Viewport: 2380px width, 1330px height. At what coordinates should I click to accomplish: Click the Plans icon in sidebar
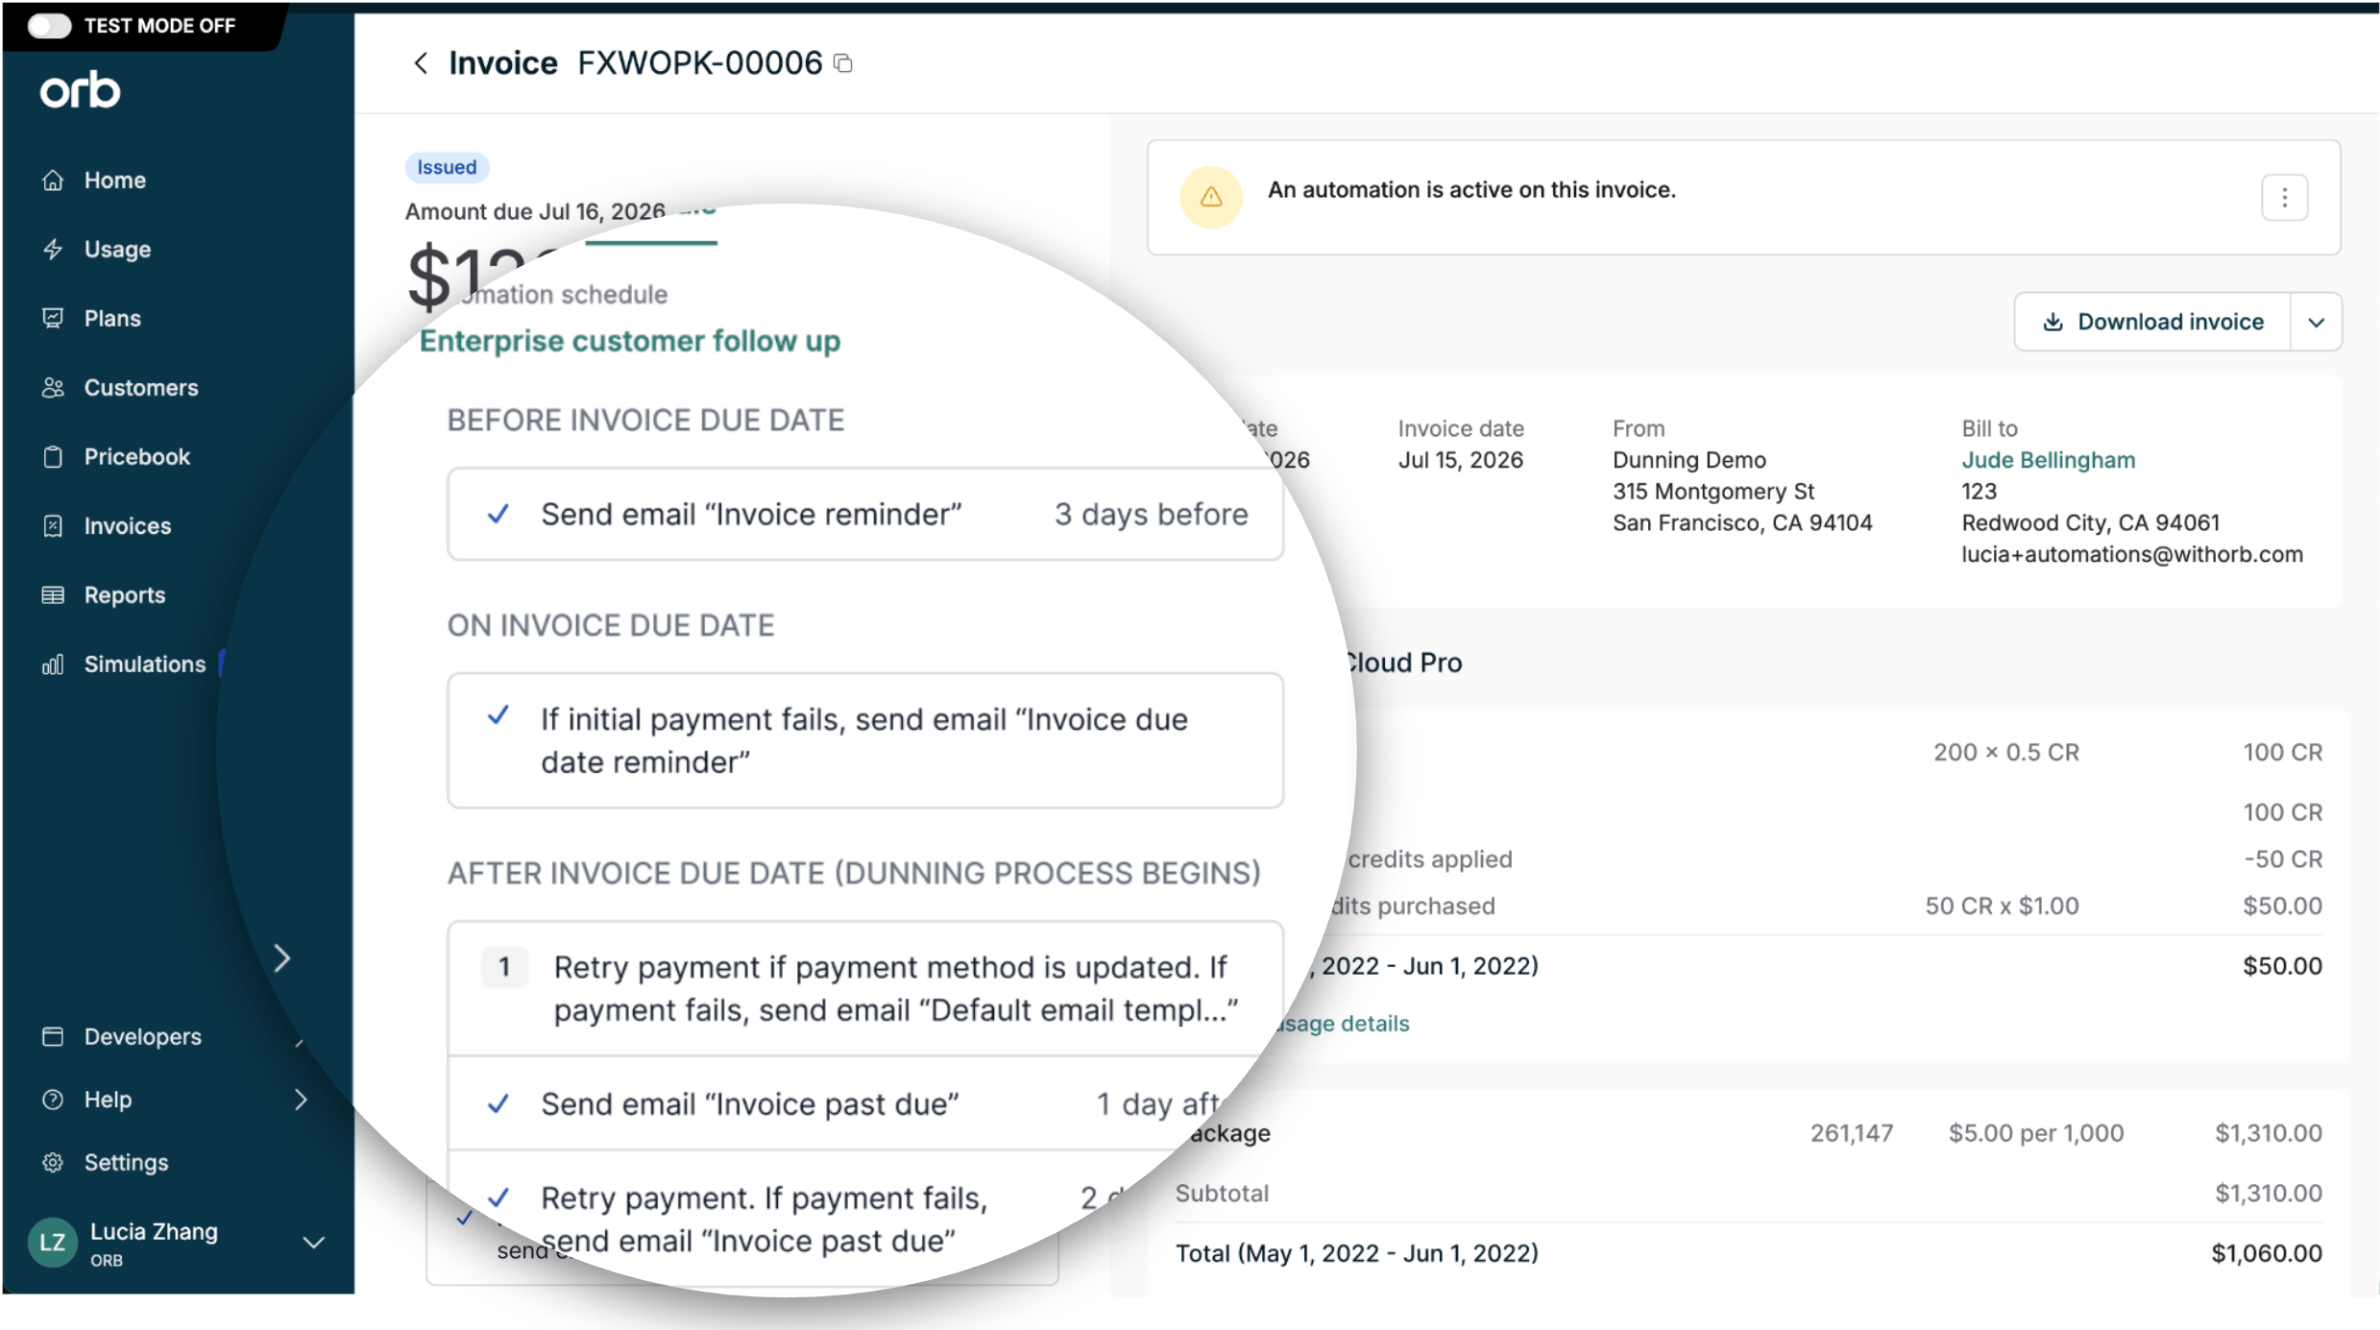pyautogui.click(x=53, y=319)
